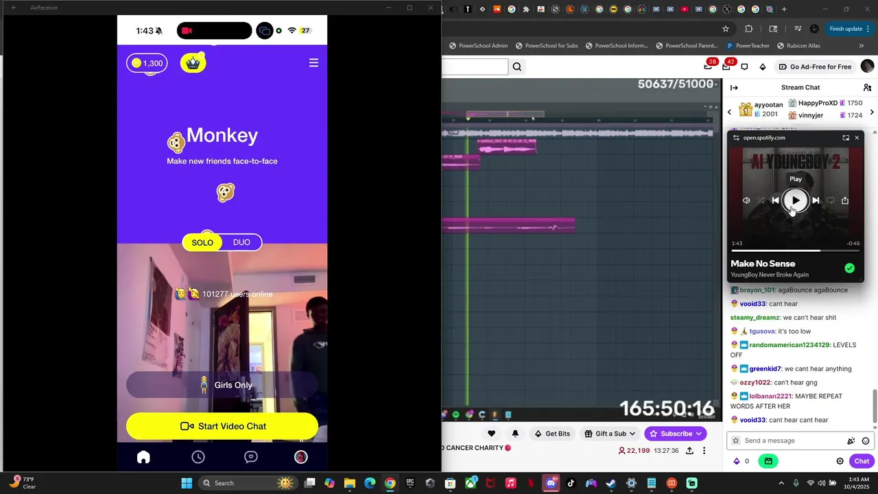The width and height of the screenshot is (878, 494).
Task: Toggle shuffle in Spotify mini player
Action: click(761, 200)
